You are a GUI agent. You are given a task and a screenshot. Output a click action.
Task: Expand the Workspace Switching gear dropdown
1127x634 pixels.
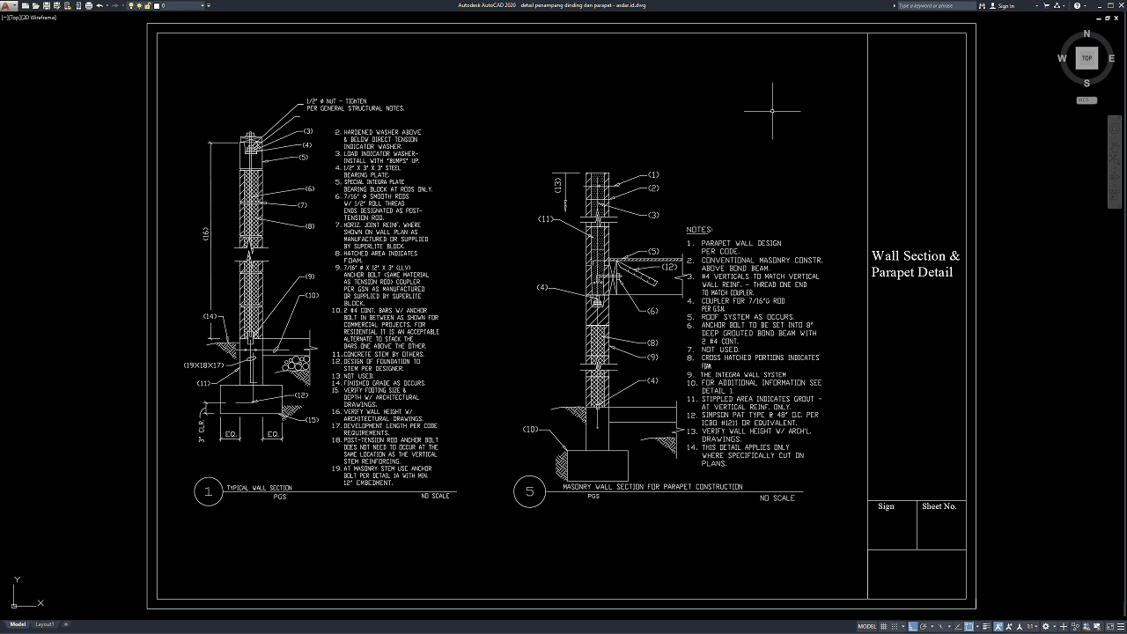click(1047, 626)
